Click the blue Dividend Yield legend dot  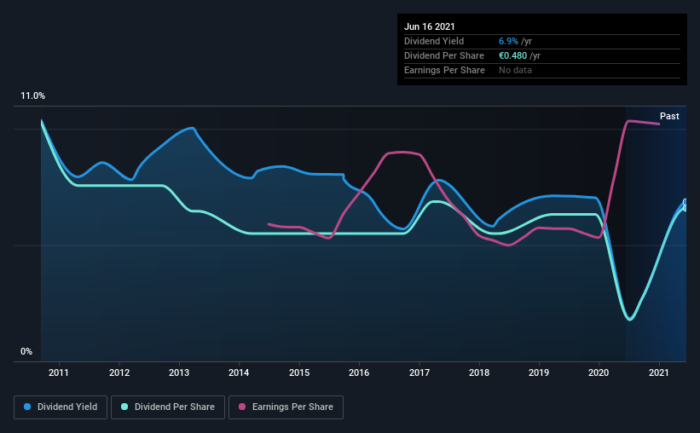[27, 407]
